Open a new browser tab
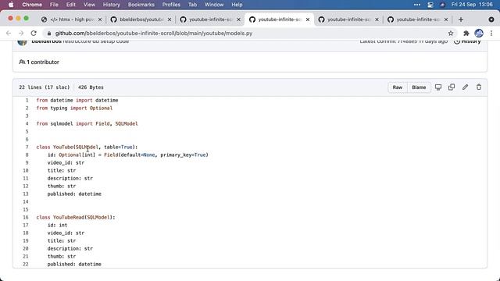Screen dimensions: 500x281 coord(461,20)
